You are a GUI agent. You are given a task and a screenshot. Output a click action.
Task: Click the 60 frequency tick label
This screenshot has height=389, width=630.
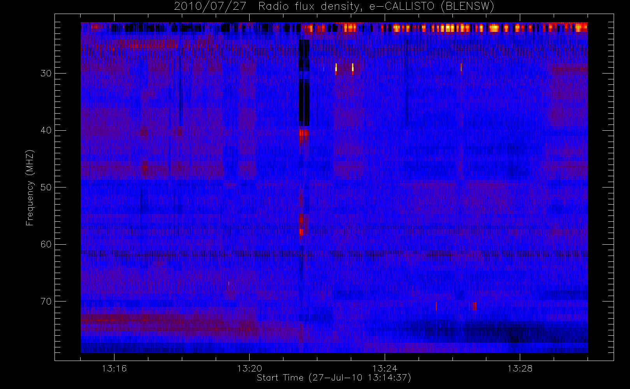pos(46,244)
